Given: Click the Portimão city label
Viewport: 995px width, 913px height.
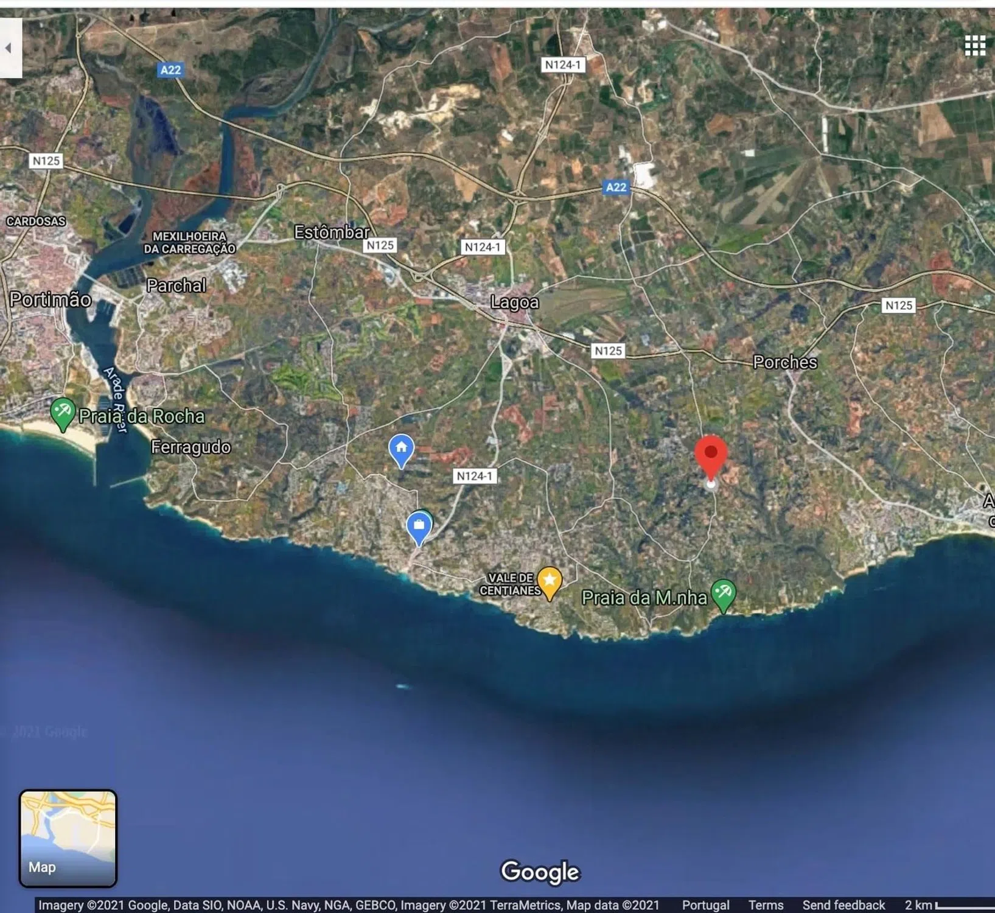Looking at the screenshot, I should pos(51,299).
